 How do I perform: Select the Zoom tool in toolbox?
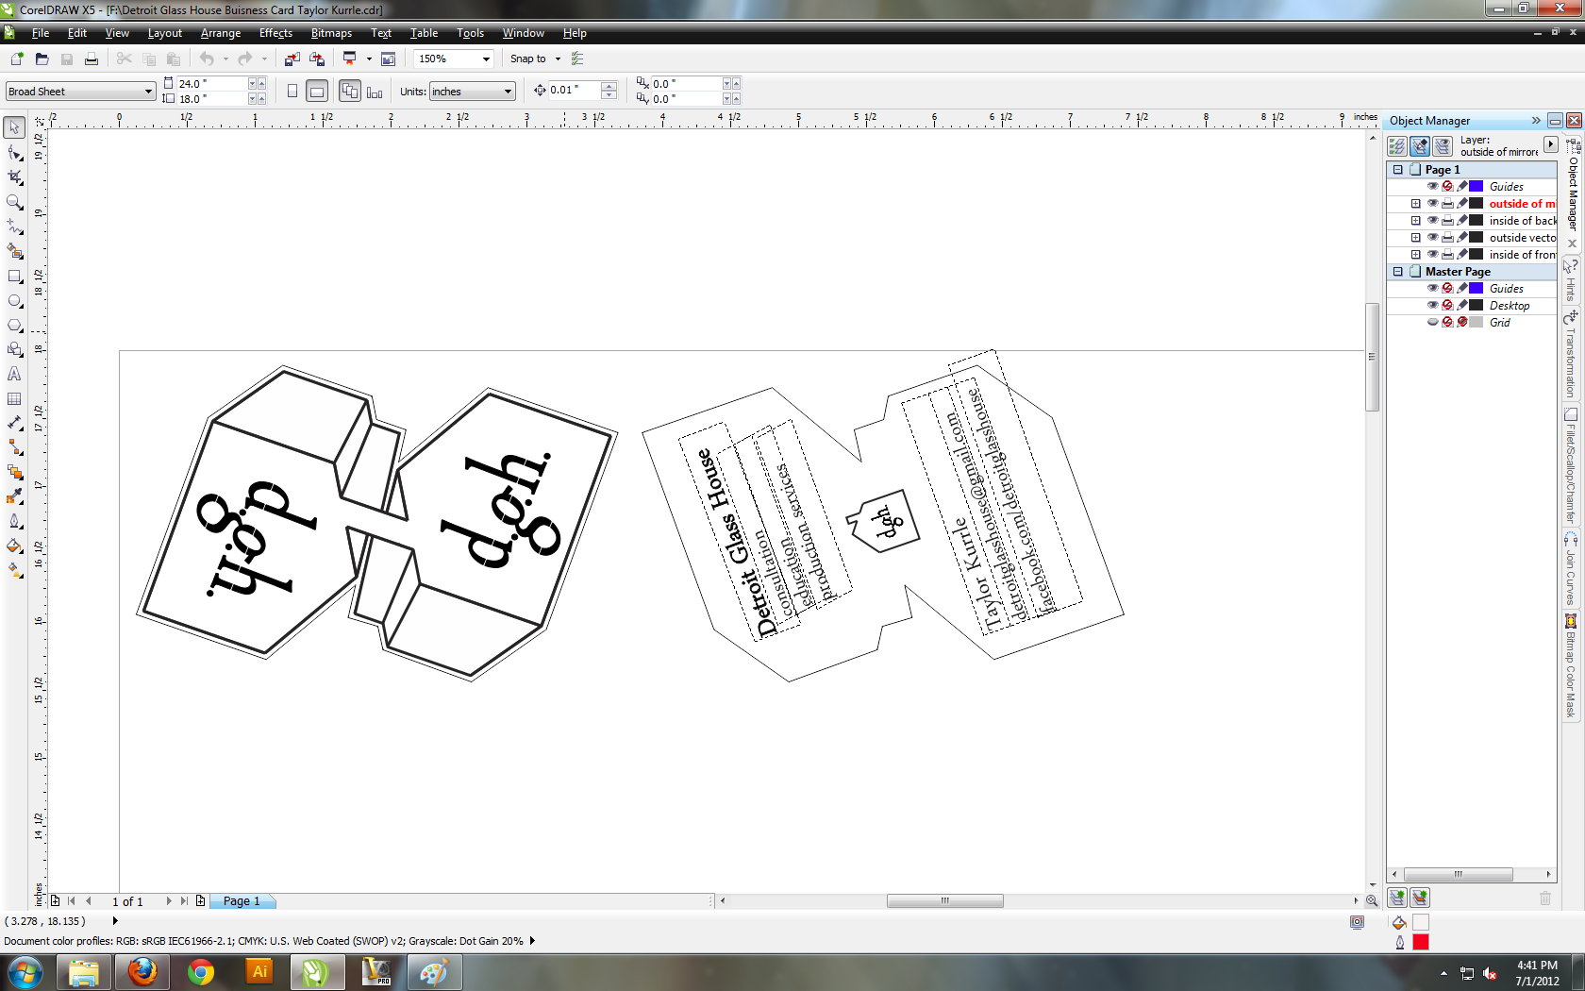[14, 202]
